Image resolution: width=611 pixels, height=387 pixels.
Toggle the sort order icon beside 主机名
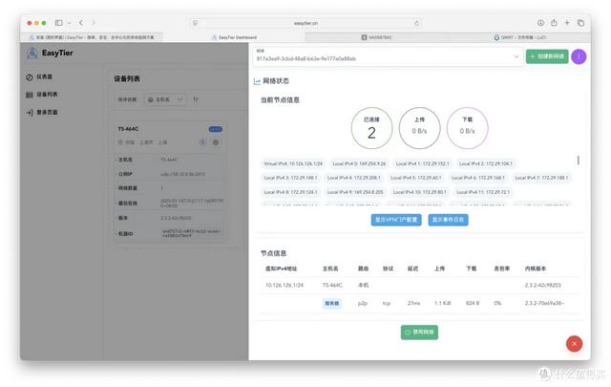(x=196, y=99)
